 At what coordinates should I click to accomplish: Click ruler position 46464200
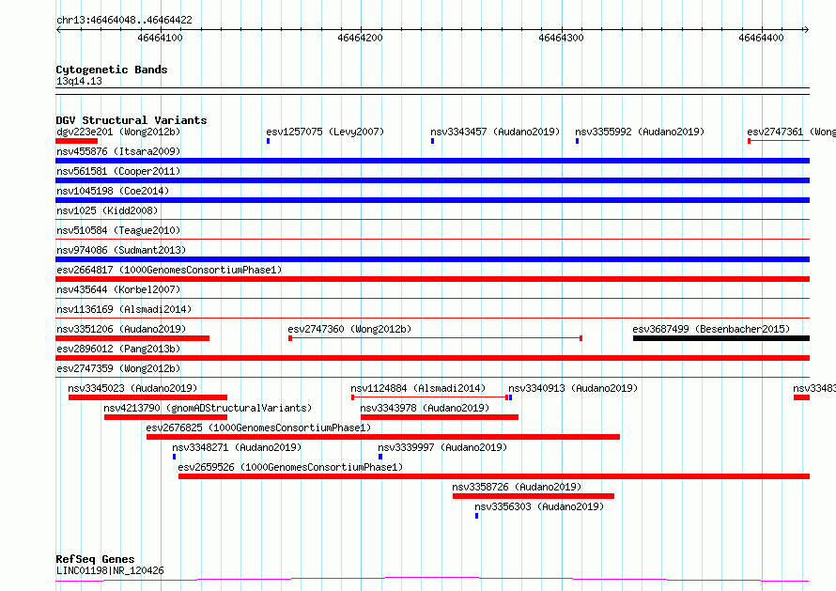coord(361,38)
